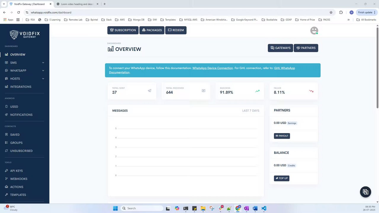
Task: Open Groups in the sidebar
Action: tap(16, 143)
